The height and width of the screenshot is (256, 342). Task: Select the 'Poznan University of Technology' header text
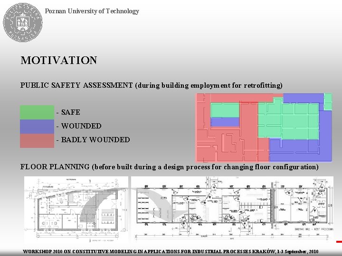pyautogui.click(x=92, y=11)
